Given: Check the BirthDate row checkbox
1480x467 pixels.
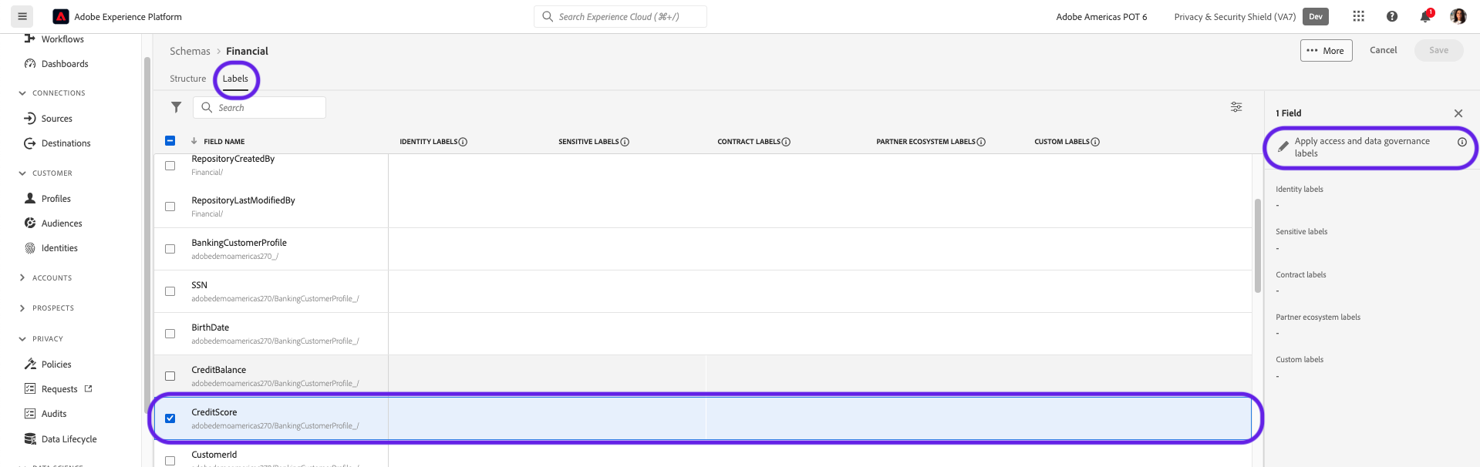Looking at the screenshot, I should [170, 334].
